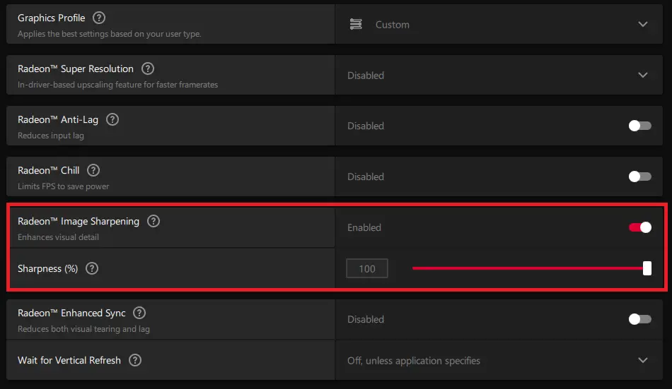
Task: Click 'Reduces input lag' description
Action: [50, 136]
